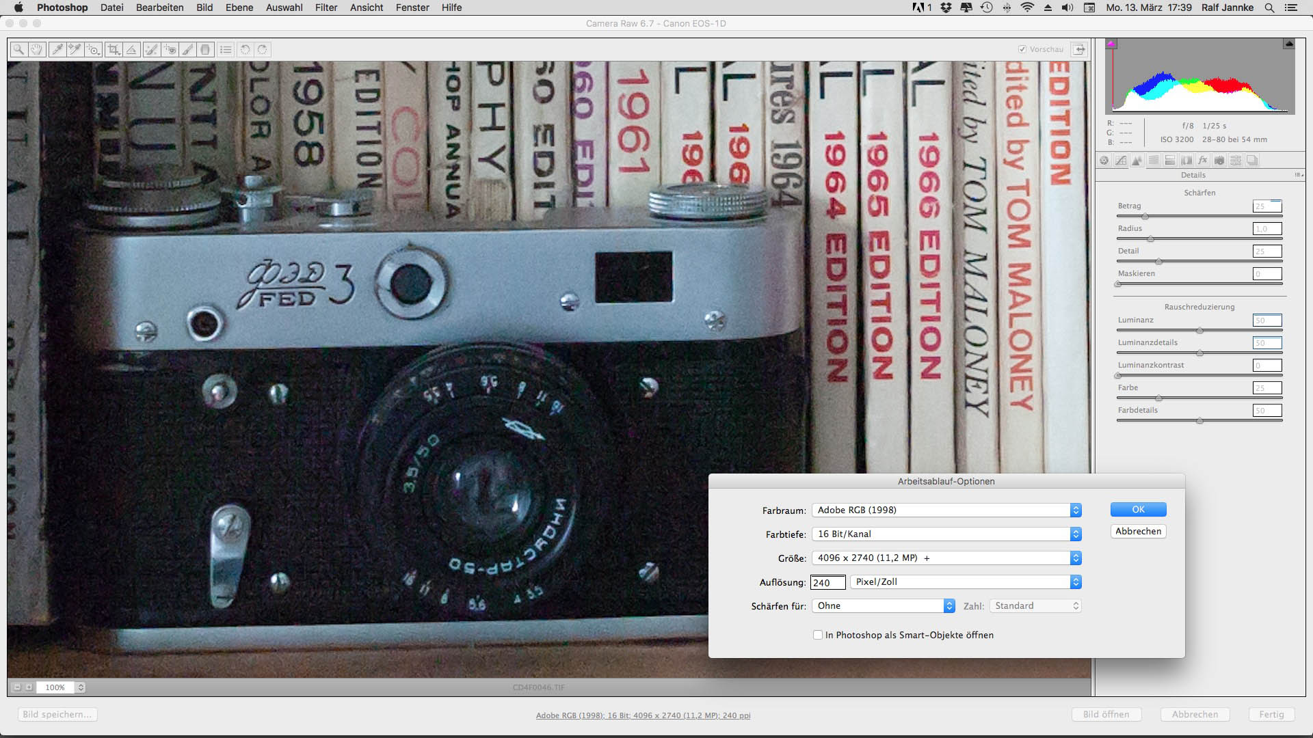Select the Crop tool

click(x=114, y=49)
